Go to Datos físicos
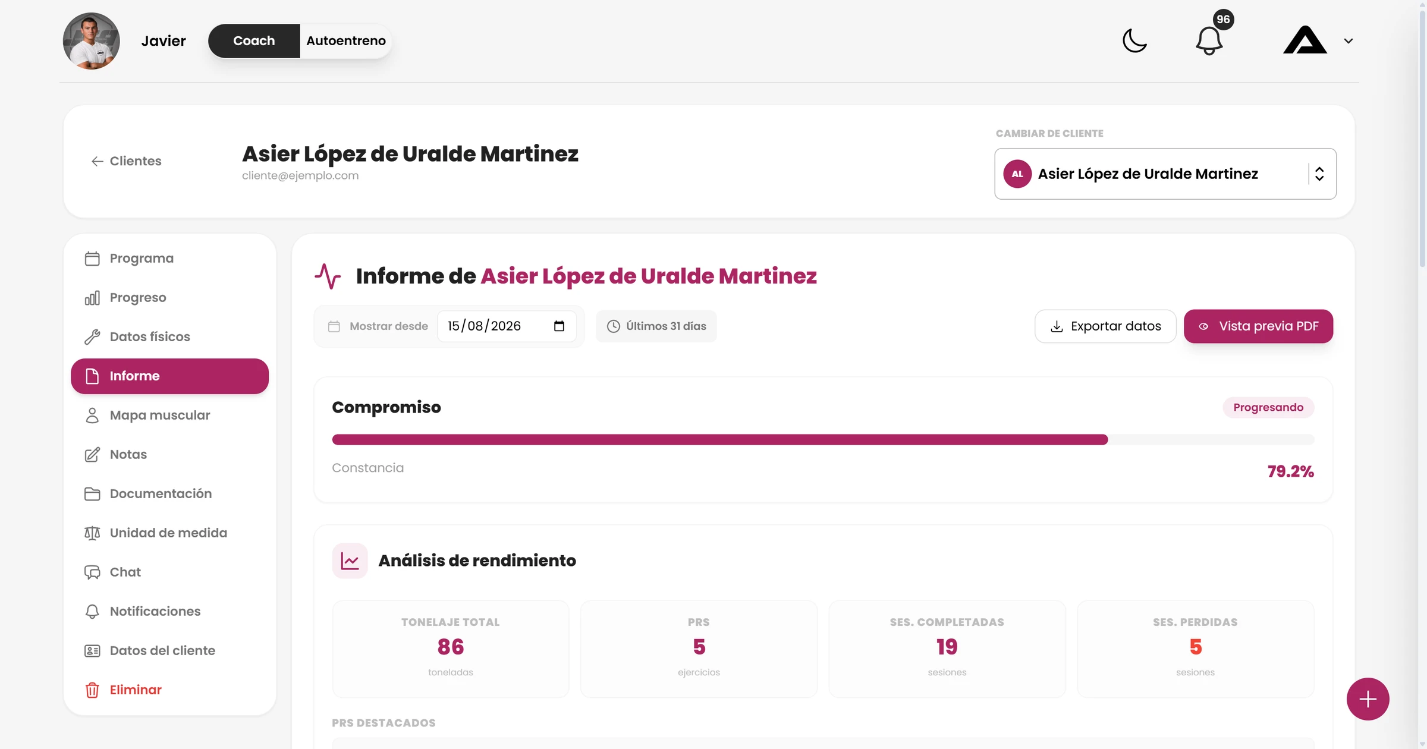Viewport: 1427px width, 749px height. tap(169, 337)
